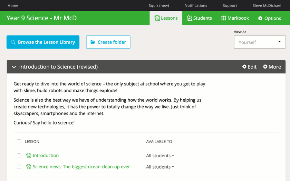This screenshot has width=290, height=181.
Task: Open Support in top bar
Action: [230, 6]
